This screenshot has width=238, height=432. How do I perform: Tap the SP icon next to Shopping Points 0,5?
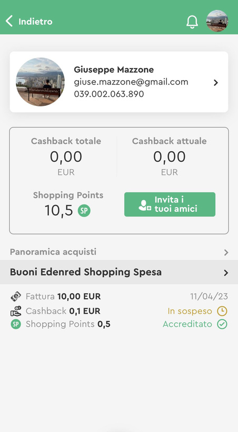[x=16, y=325]
